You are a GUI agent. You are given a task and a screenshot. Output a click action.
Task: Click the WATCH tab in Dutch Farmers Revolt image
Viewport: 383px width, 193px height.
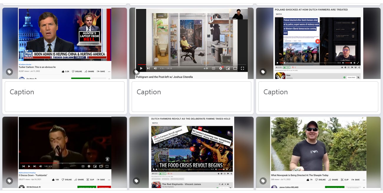click(x=155, y=123)
